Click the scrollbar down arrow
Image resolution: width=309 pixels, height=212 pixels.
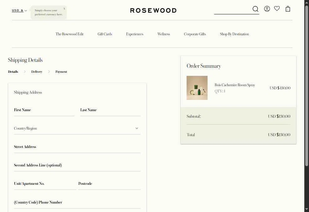[x=306, y=210]
